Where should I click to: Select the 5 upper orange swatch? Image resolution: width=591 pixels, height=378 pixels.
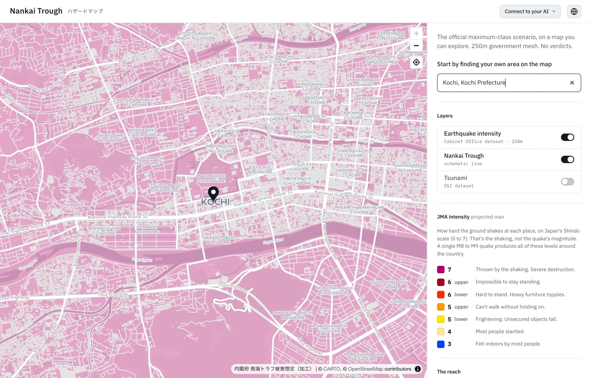441,307
